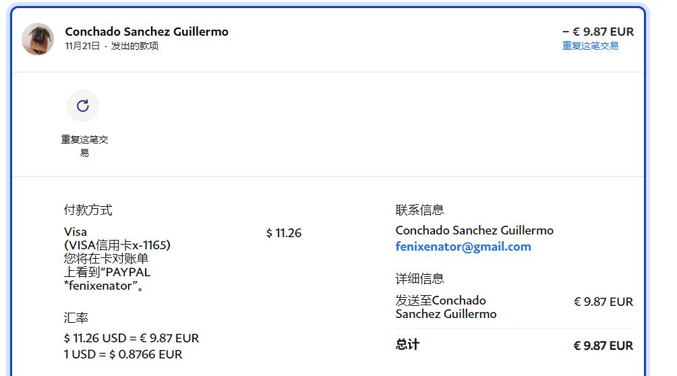Click the 汇率 exchange rate heading
Screen dimensions: 677x376
(76, 317)
